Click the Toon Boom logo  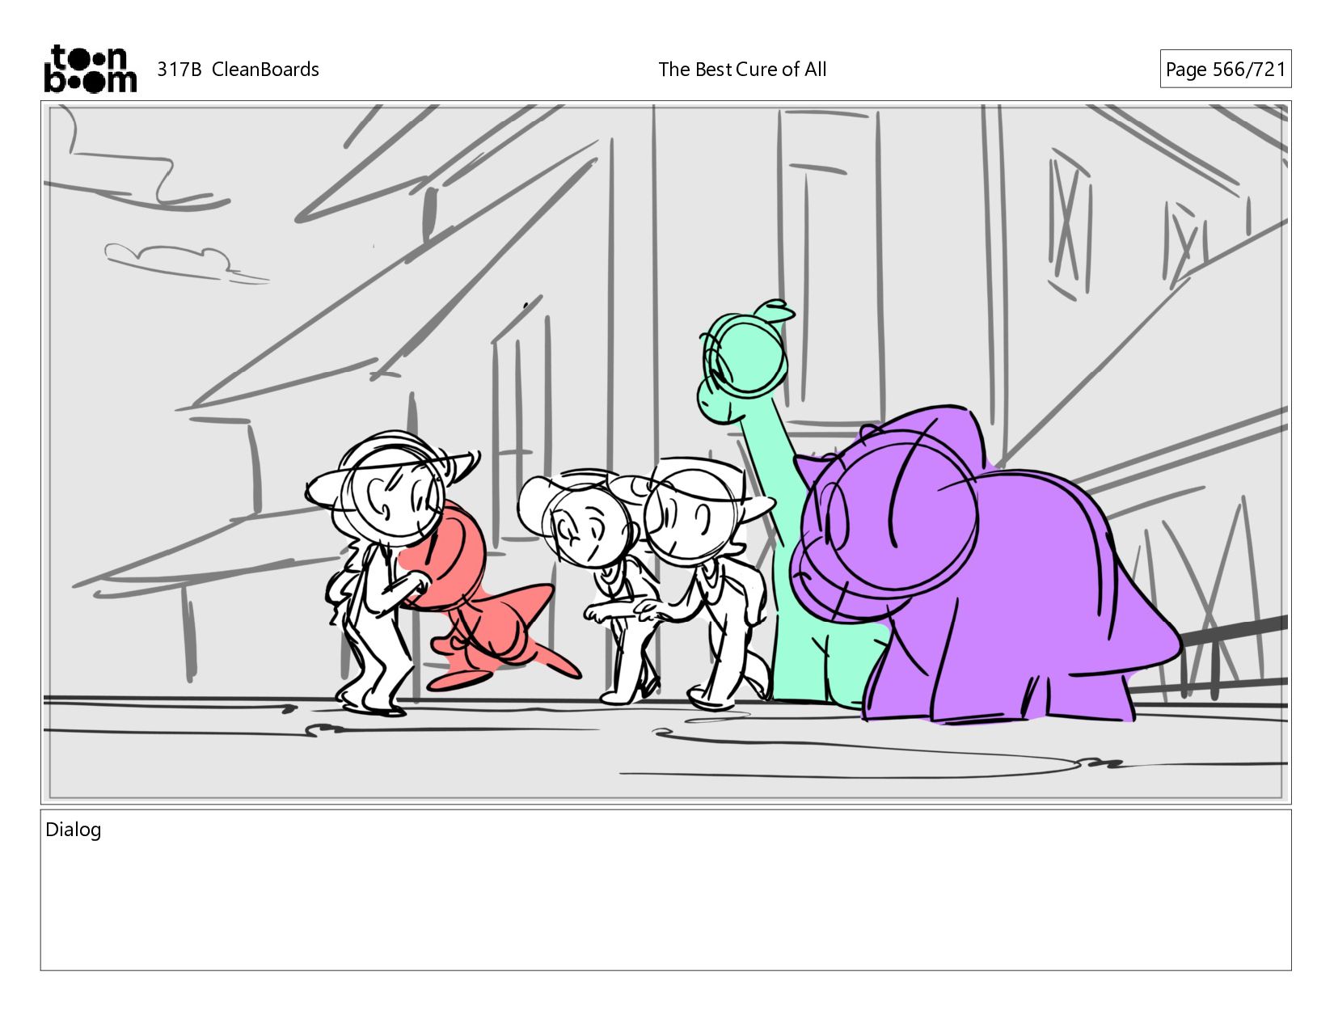(90, 69)
